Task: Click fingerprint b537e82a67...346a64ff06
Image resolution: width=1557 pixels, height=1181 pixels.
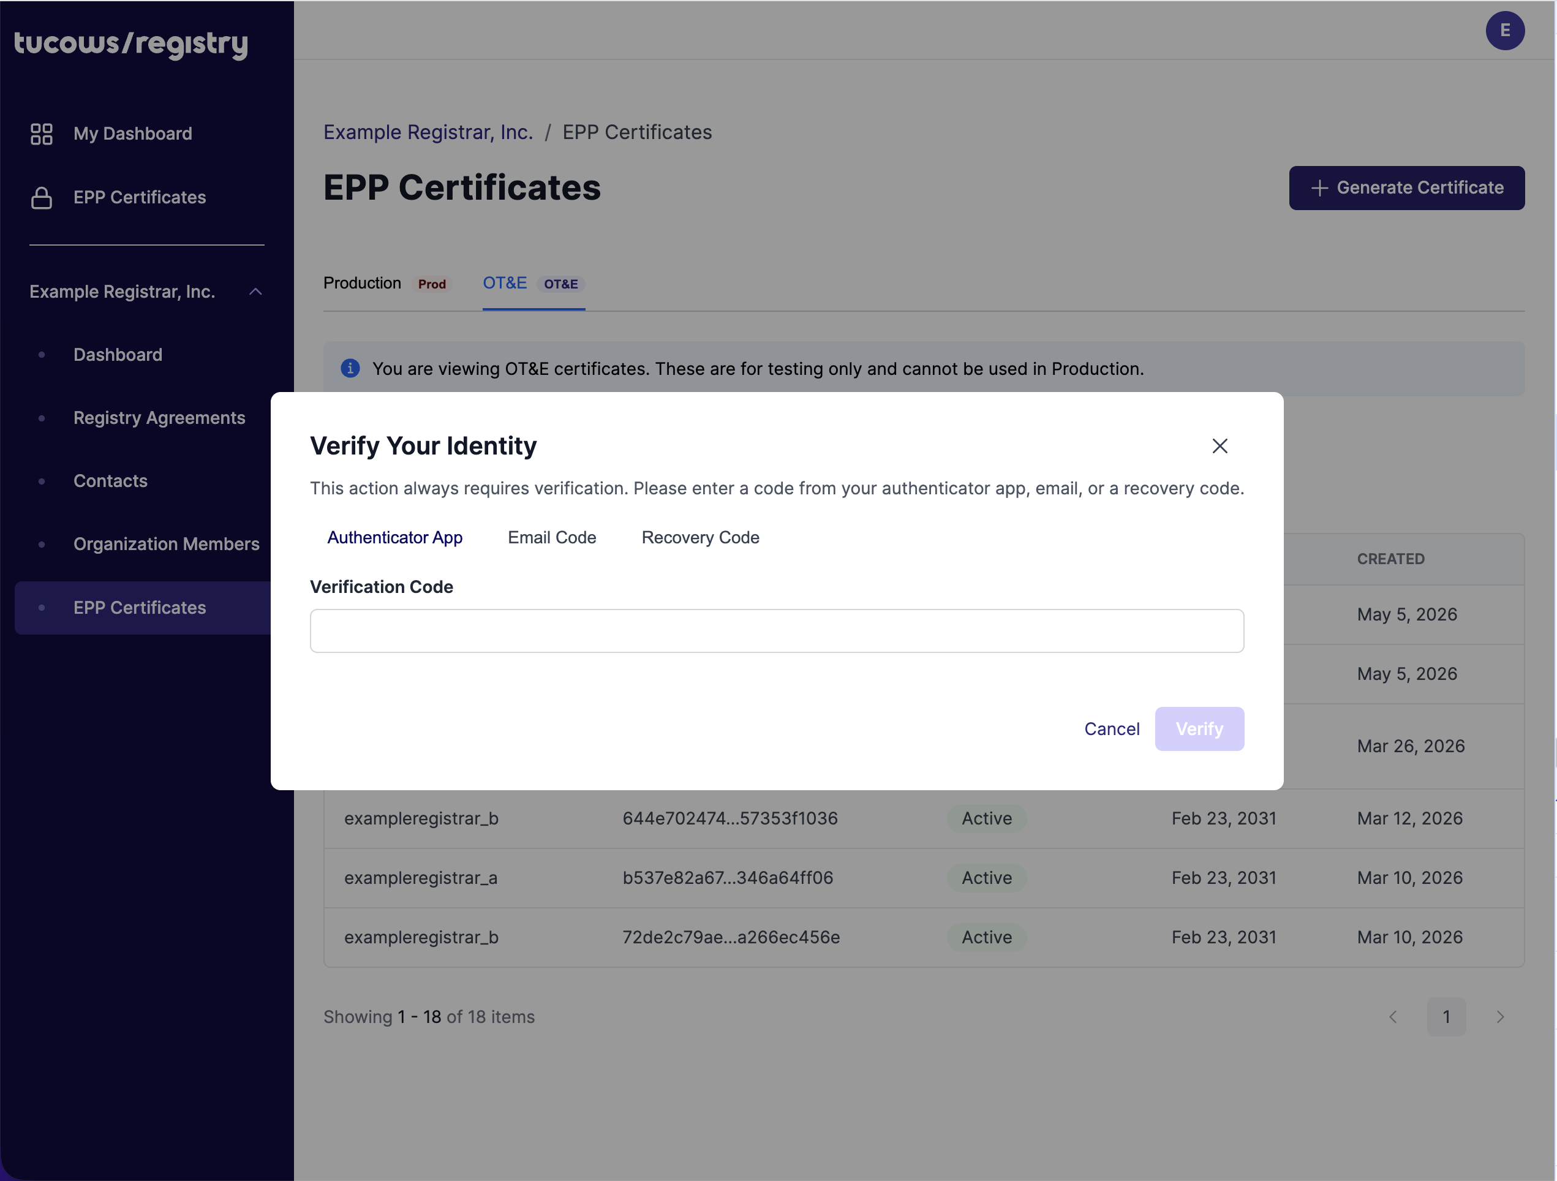Action: [727, 878]
